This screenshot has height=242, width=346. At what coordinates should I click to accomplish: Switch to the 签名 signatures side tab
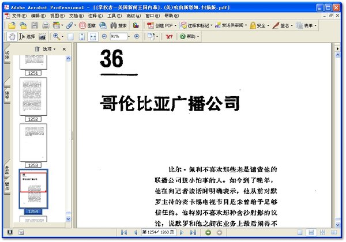[7, 55]
